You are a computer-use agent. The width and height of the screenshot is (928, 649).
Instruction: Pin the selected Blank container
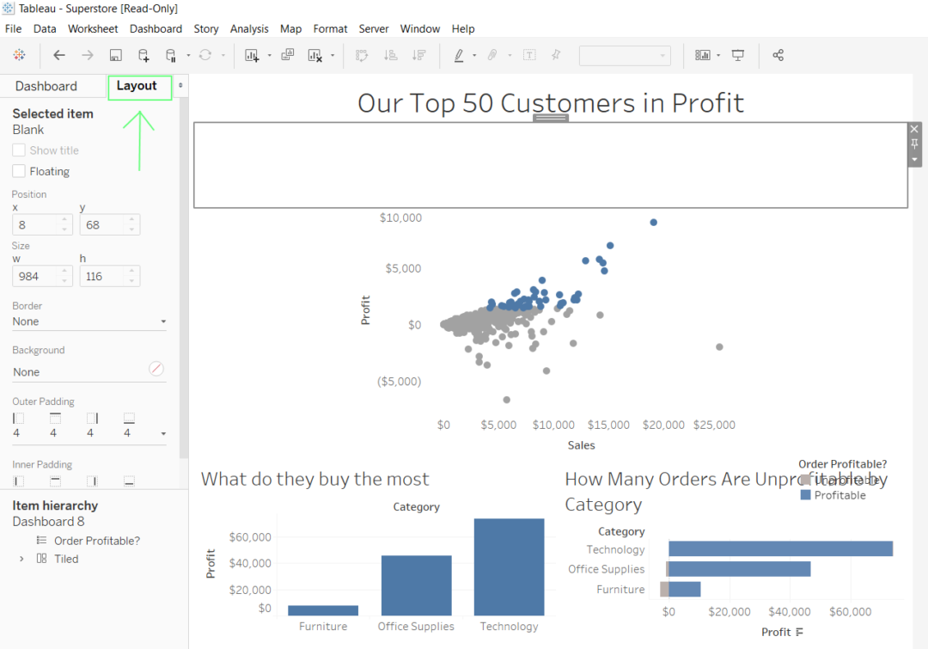click(x=913, y=144)
